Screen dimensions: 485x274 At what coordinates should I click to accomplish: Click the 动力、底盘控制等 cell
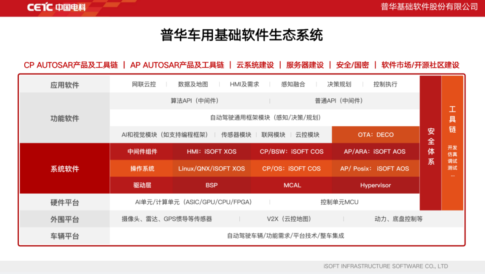coord(399,219)
